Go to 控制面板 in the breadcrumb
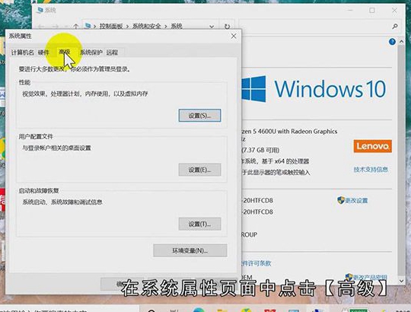This screenshot has width=411, height=312. click(x=111, y=26)
